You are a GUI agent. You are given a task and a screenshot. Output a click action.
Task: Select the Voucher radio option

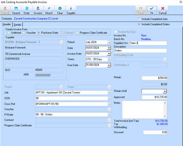point(24,33)
